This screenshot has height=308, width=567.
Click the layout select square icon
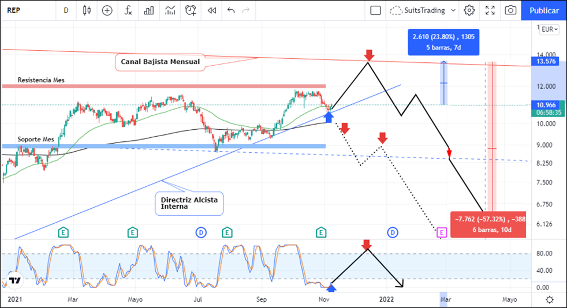[x=375, y=10]
